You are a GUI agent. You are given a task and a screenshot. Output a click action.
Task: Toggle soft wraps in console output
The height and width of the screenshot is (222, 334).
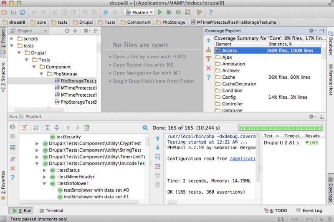158,157
